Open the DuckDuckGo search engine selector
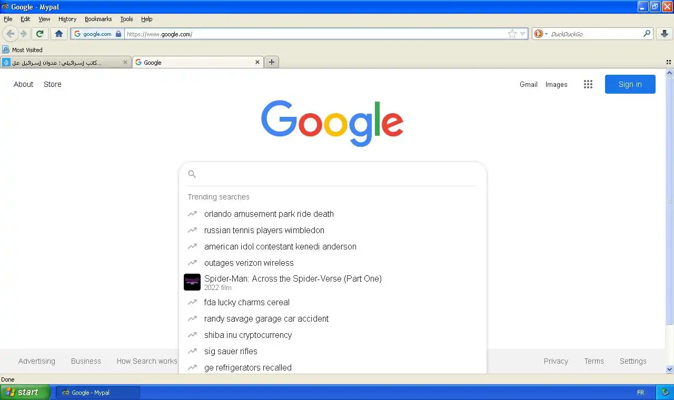Viewport: 674px width, 400px height. coord(541,34)
